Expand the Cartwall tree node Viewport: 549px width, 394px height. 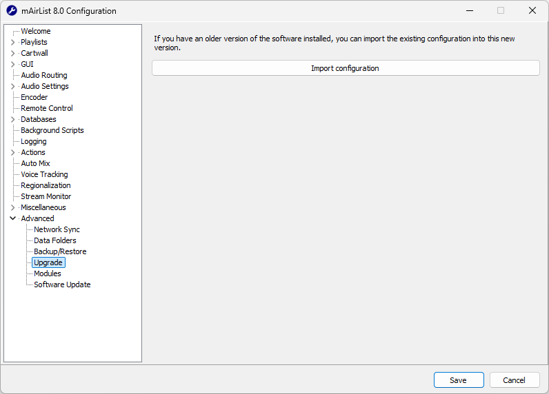tap(12, 53)
